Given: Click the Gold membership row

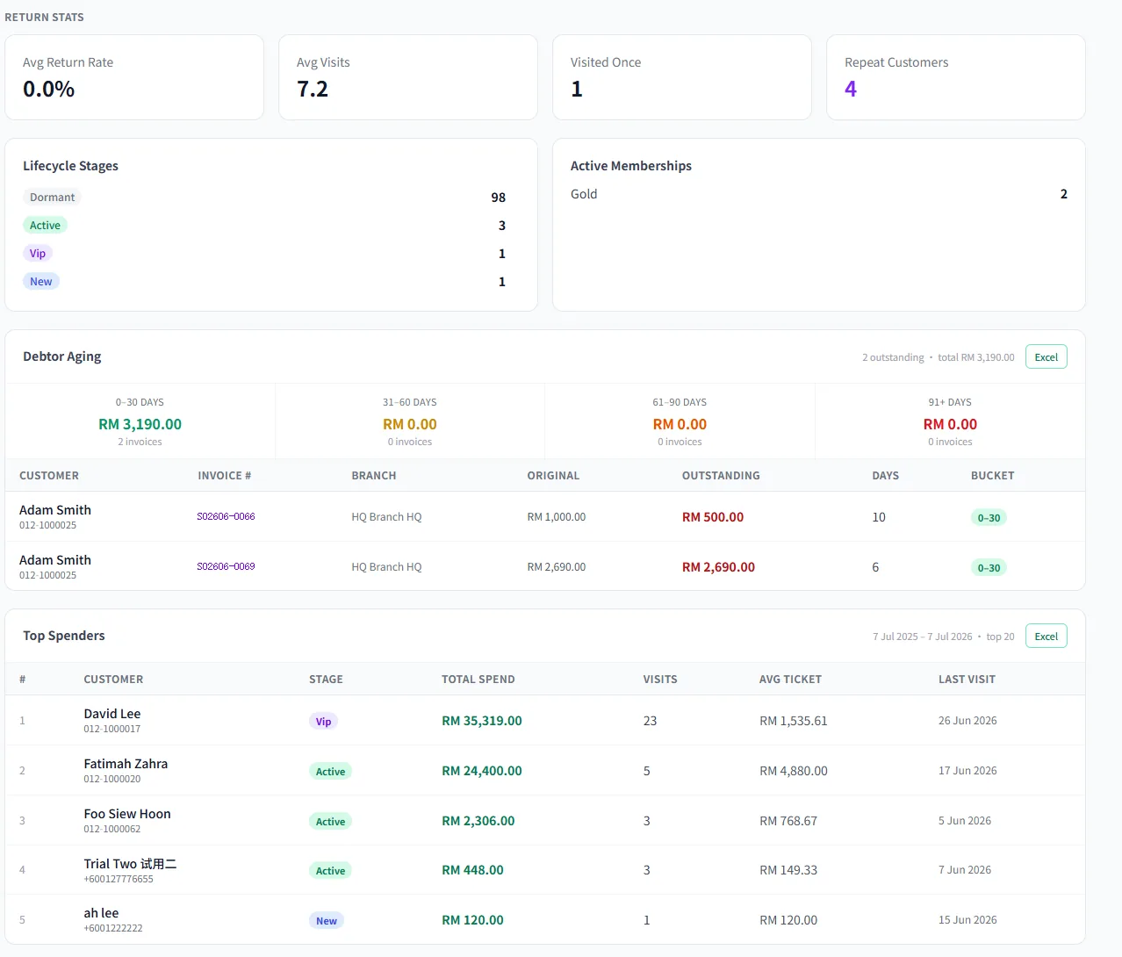Looking at the screenshot, I should coord(819,194).
